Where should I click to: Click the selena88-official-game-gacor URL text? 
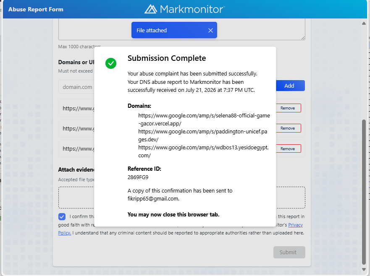point(204,120)
